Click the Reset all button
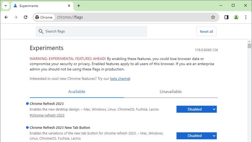The width and height of the screenshot is (252, 142). click(x=206, y=32)
